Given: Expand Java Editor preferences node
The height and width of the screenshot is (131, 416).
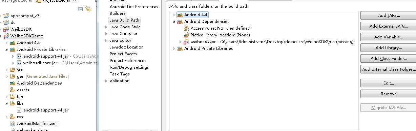Looking at the screenshot, I should (106, 40).
